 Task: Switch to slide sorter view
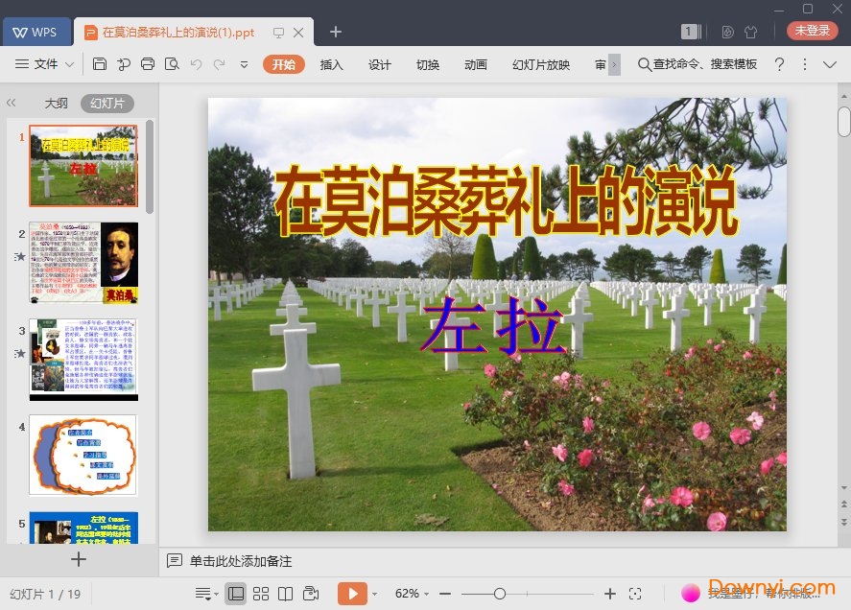[x=262, y=593]
